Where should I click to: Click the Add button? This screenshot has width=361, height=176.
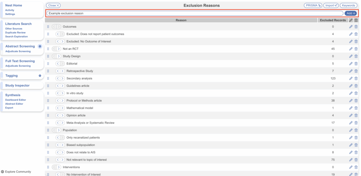pos(350,13)
